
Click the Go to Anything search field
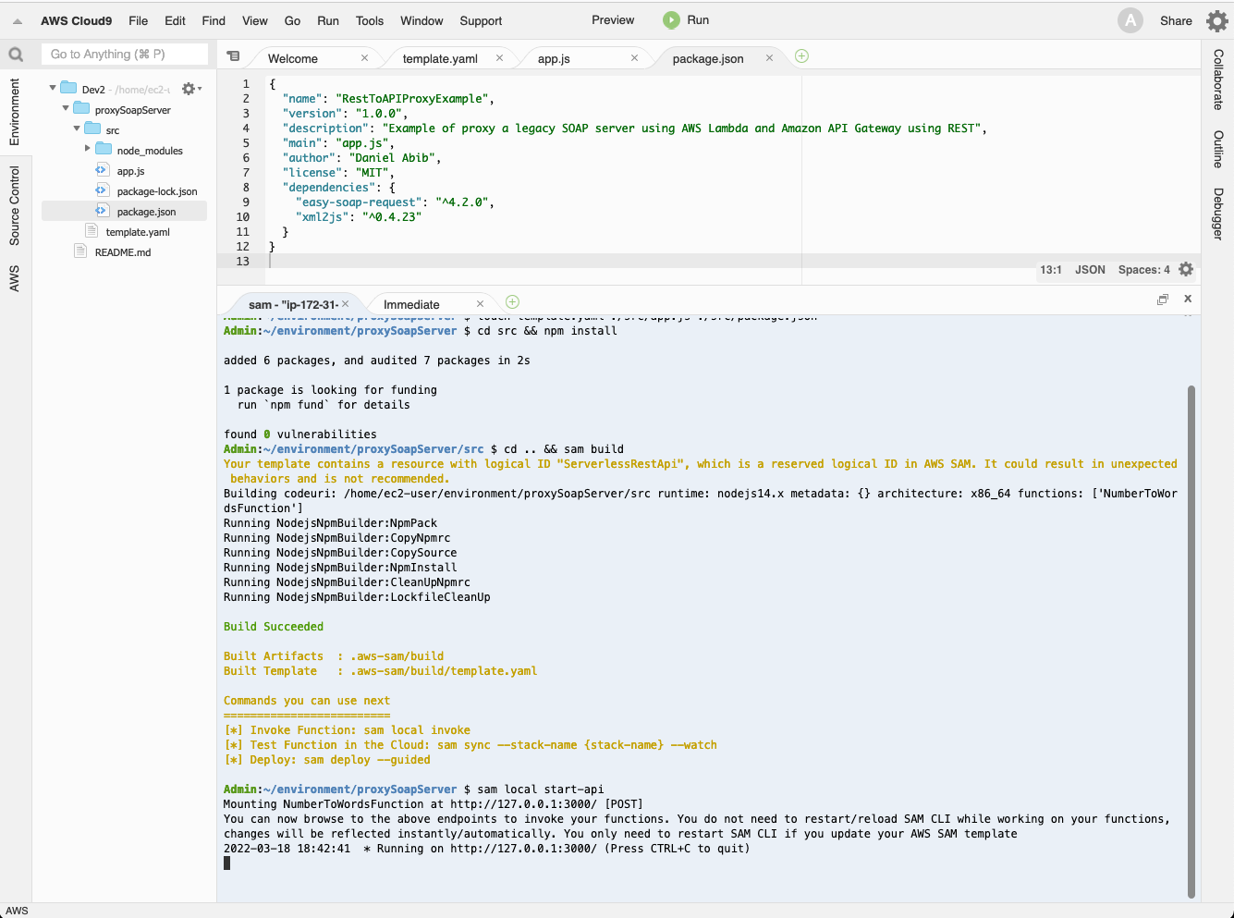tap(125, 55)
